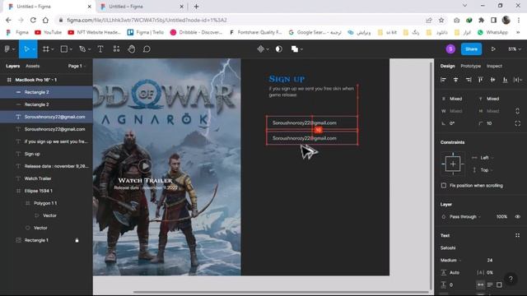Viewport: 527px width, 296px height.
Task: Open the Page 1 dropdown
Action: pos(77,66)
